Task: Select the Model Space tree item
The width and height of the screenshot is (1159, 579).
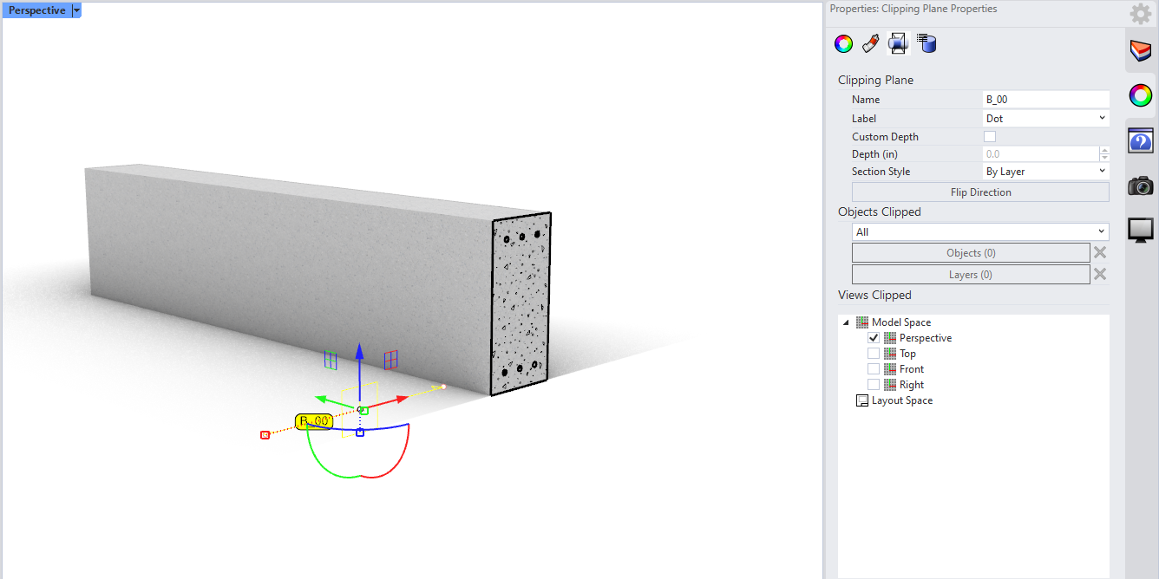Action: pos(901,322)
